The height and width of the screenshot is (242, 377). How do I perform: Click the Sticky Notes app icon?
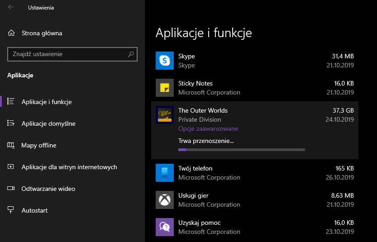pos(165,88)
